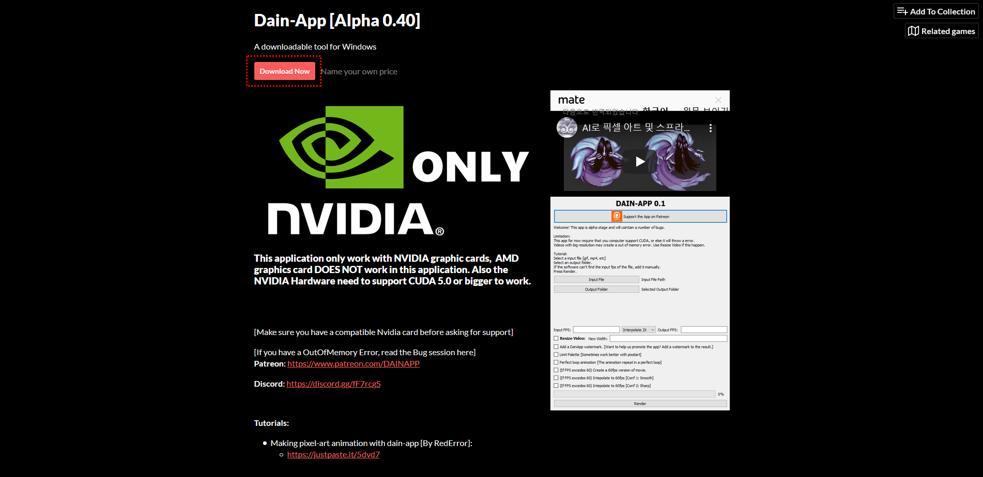Click the Add To Collection plus-list icon

[x=902, y=11]
